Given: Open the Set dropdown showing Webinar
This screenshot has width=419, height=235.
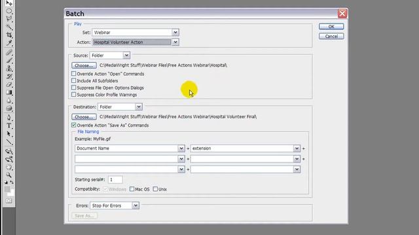Looking at the screenshot, I should click(x=136, y=33).
